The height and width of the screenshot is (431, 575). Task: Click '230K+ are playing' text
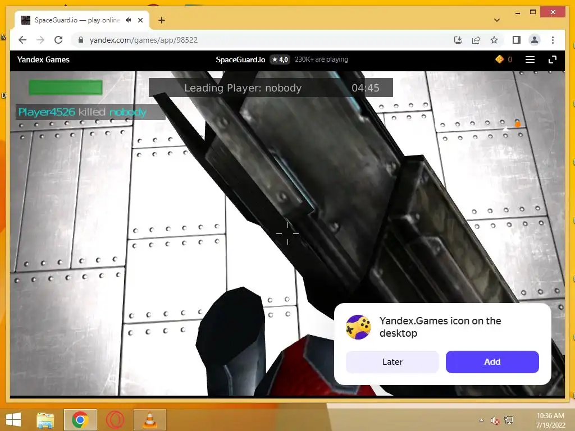[321, 59]
